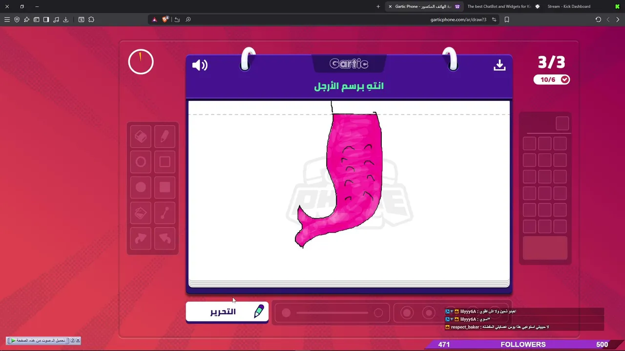
Task: Click the FOLLOWERS label in the bottom bar
Action: [523, 344]
